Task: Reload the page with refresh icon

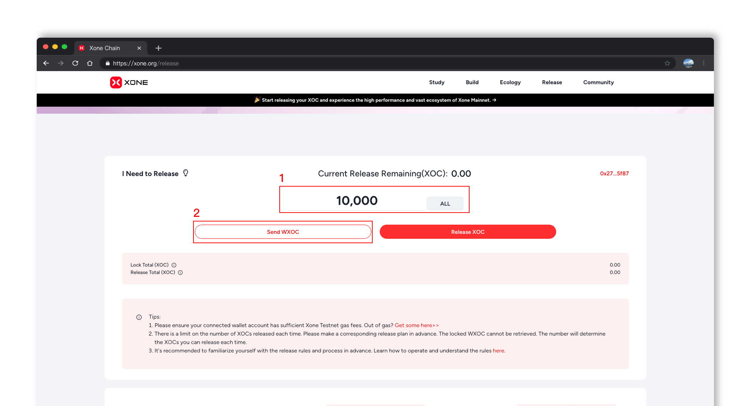Action: point(75,63)
